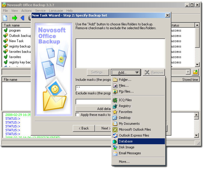Viewport: 205px width, 169px height.
Task: Click the scheduled check icon beside Outlook backup
Action: point(6,36)
